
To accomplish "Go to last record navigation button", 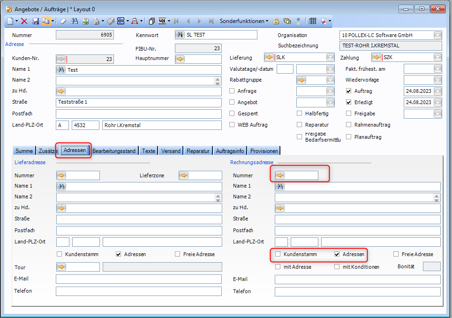I will [x=211, y=21].
